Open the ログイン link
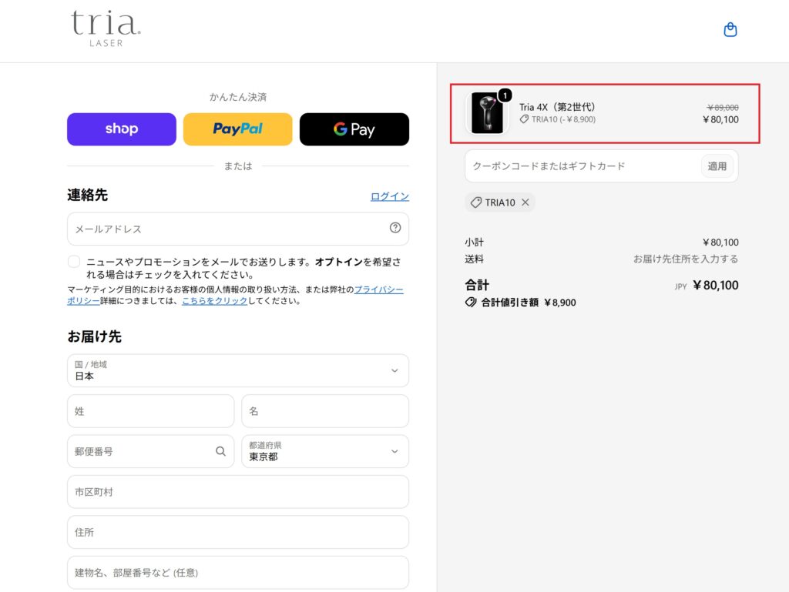 pos(389,196)
